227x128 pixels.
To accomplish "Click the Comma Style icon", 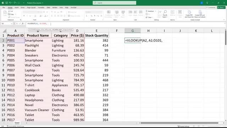I will pyautogui.click(x=95, y=16).
